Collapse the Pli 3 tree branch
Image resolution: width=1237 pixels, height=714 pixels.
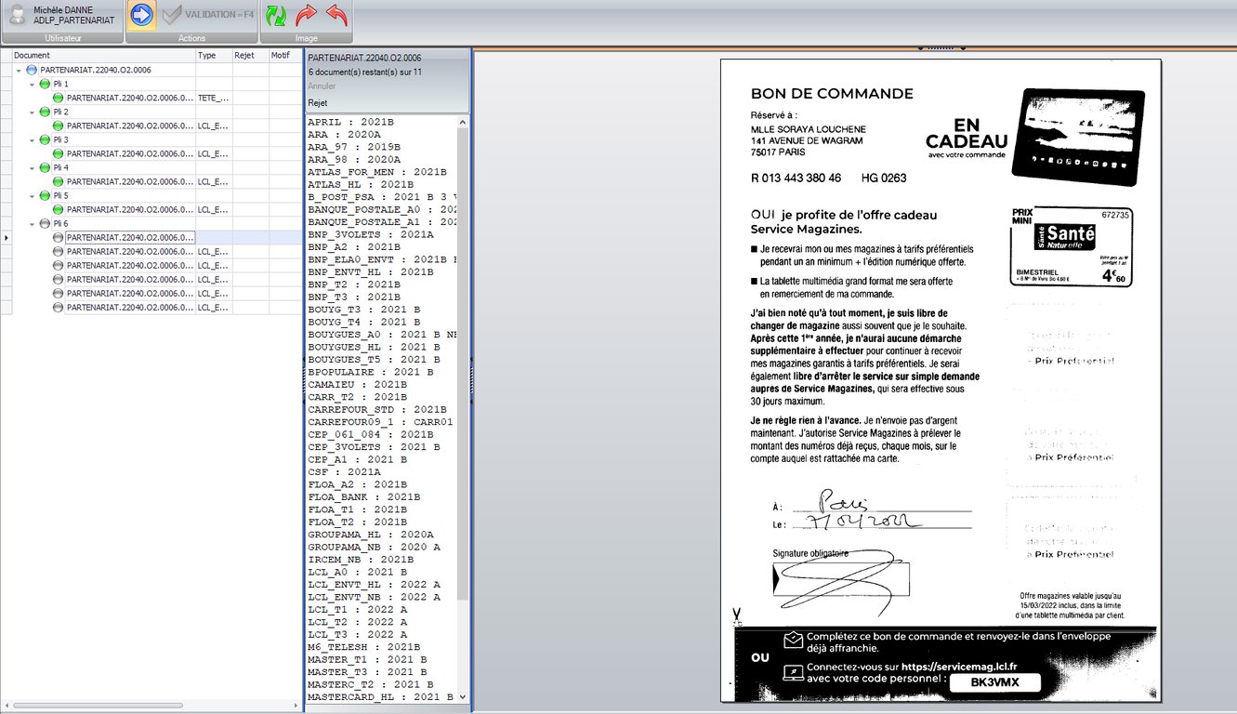[x=31, y=139]
